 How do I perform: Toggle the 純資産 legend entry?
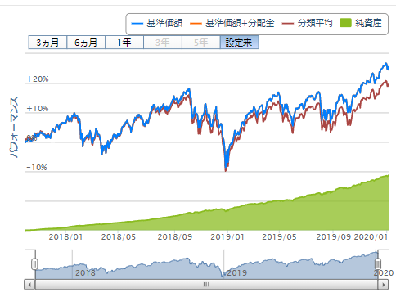(x=361, y=23)
